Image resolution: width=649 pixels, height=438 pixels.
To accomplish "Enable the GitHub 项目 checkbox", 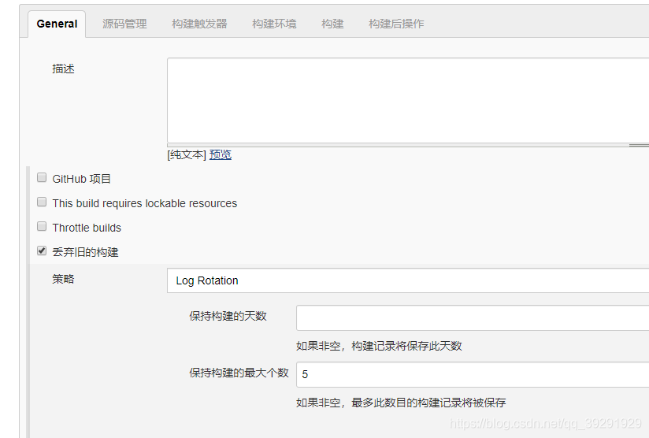I will 42,177.
